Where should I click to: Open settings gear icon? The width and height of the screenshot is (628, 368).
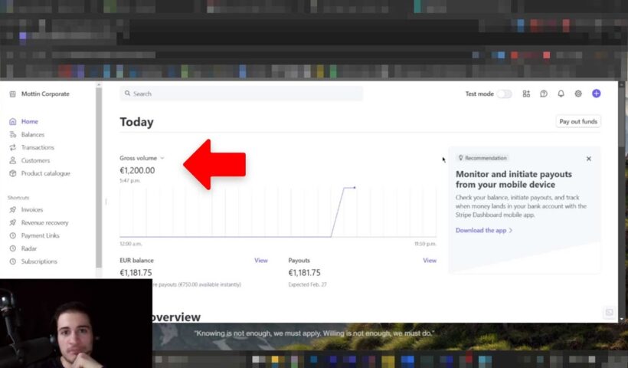click(x=578, y=94)
